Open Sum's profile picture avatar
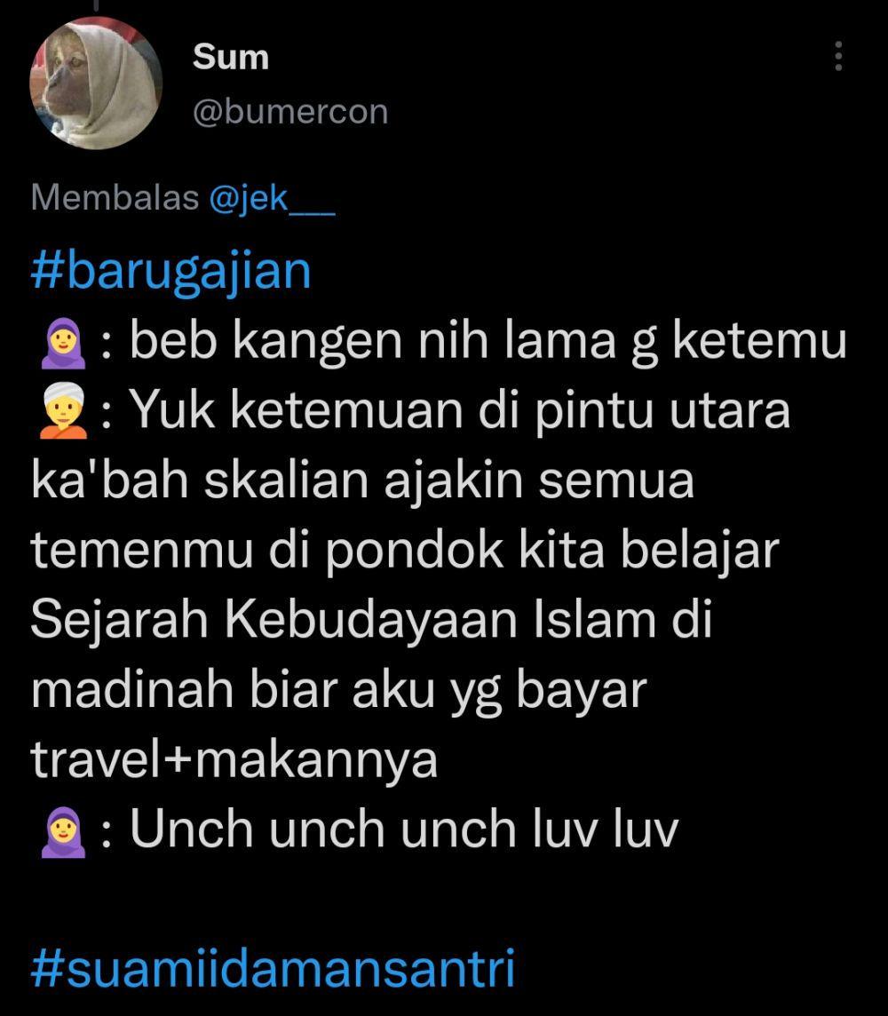 (96, 83)
